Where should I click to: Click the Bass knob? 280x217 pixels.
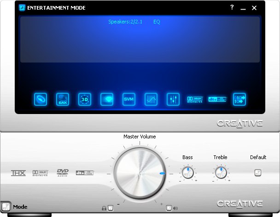point(187,173)
